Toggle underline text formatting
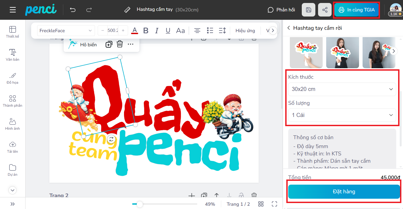This screenshot has height=209, width=403. [168, 31]
